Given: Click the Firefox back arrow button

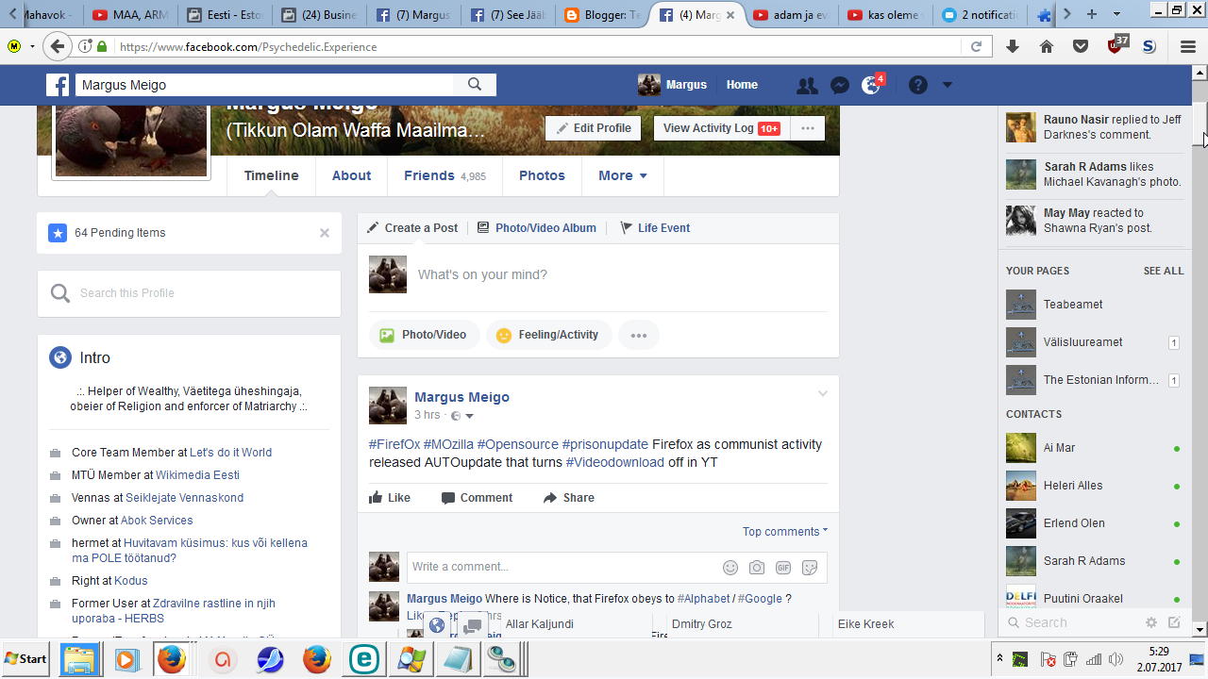Looking at the screenshot, I should tap(58, 46).
